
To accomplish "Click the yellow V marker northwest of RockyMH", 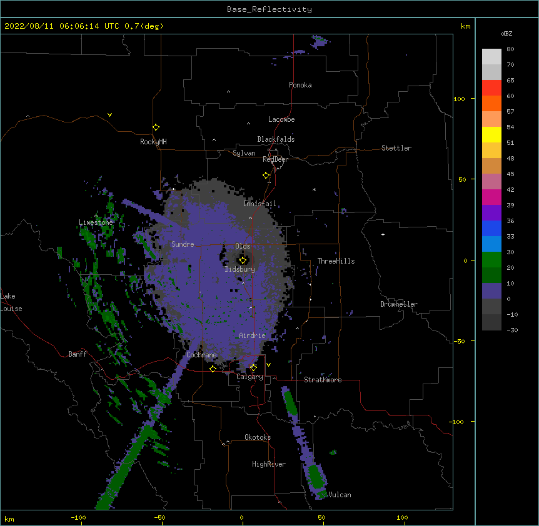I will [109, 115].
